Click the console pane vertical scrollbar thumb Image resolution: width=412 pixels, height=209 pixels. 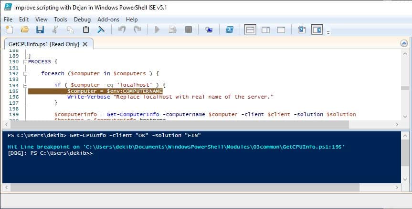[405, 152]
